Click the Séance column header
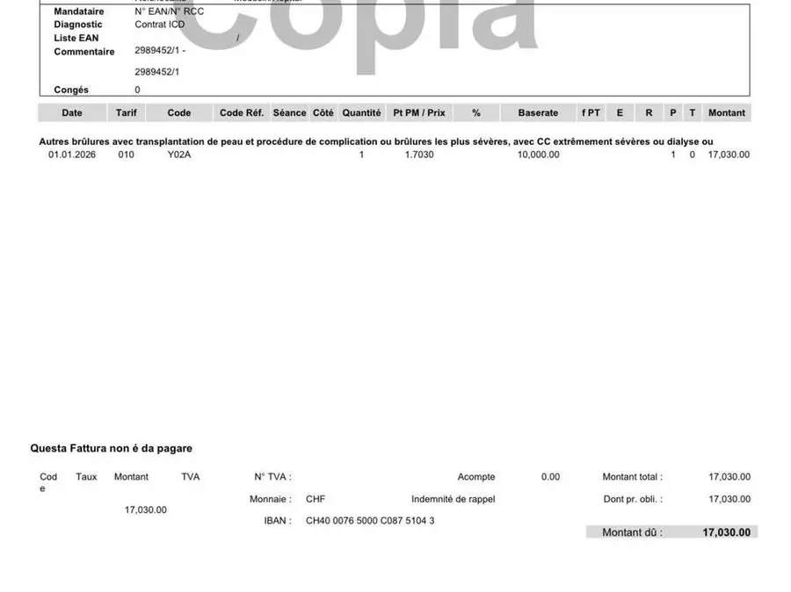The width and height of the screenshot is (791, 592). 290,112
